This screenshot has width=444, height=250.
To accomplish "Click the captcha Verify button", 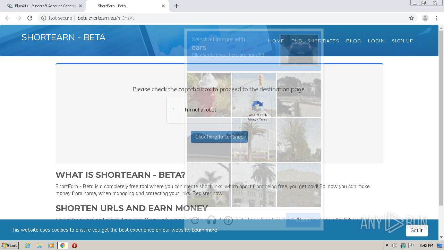I will tap(303, 220).
